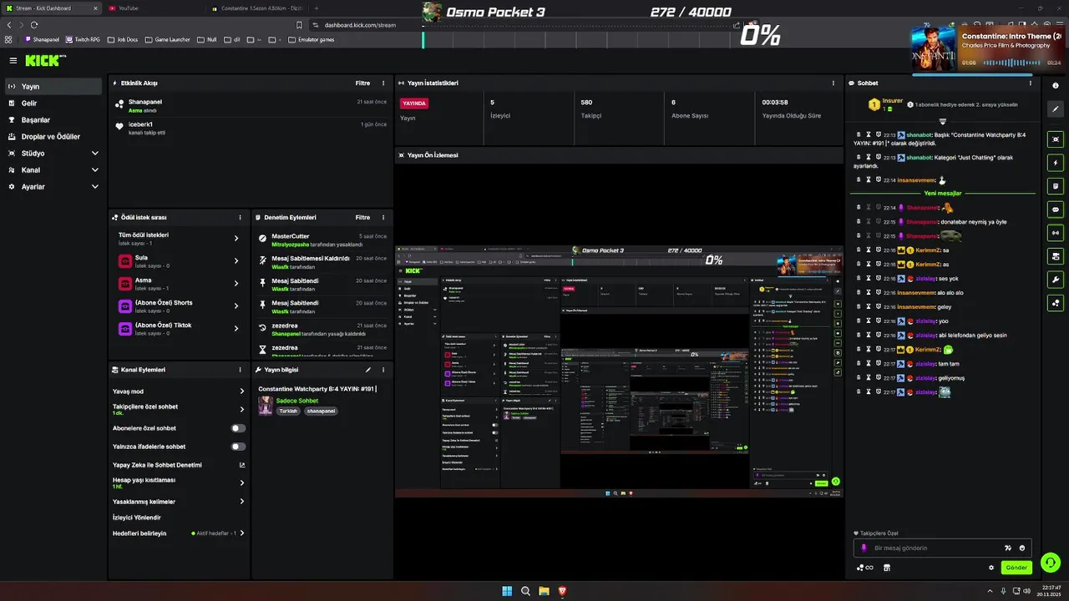Open Yasaklanmış kelimeler chevron

click(242, 502)
